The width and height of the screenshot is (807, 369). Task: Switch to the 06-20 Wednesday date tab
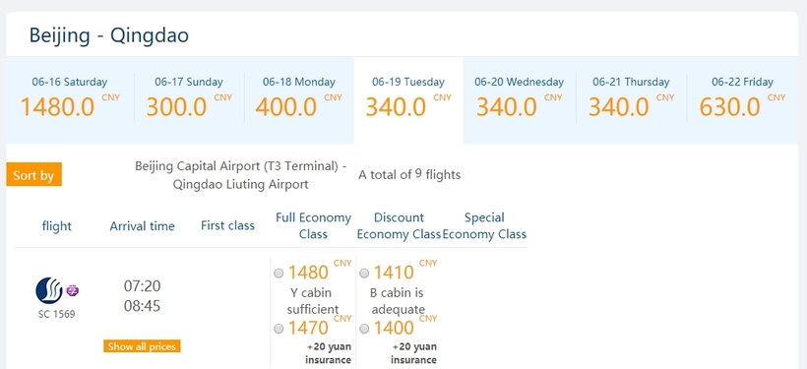[x=520, y=98]
